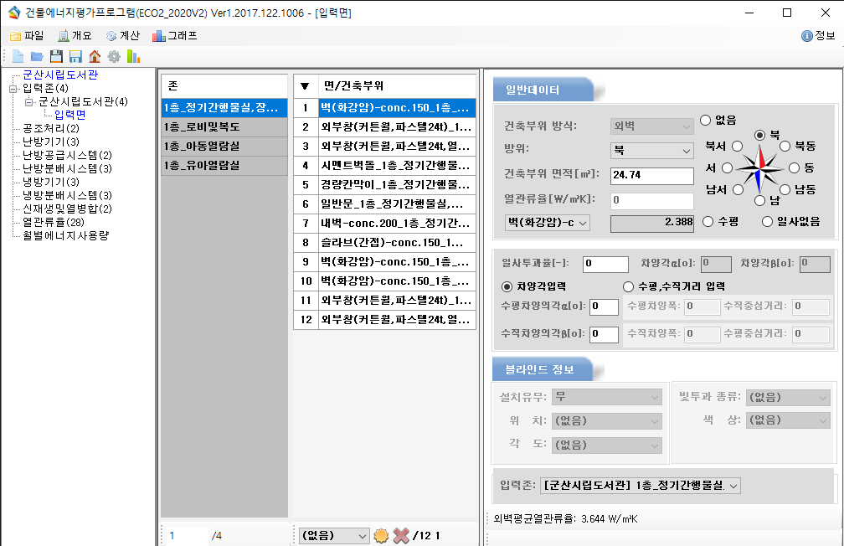Click the bar chart toolbar icon
Image resolution: width=844 pixels, height=546 pixels.
click(x=133, y=56)
